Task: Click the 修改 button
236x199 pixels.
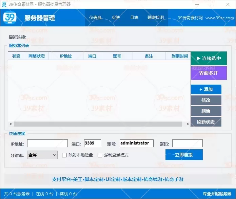Action: [x=206, y=100]
